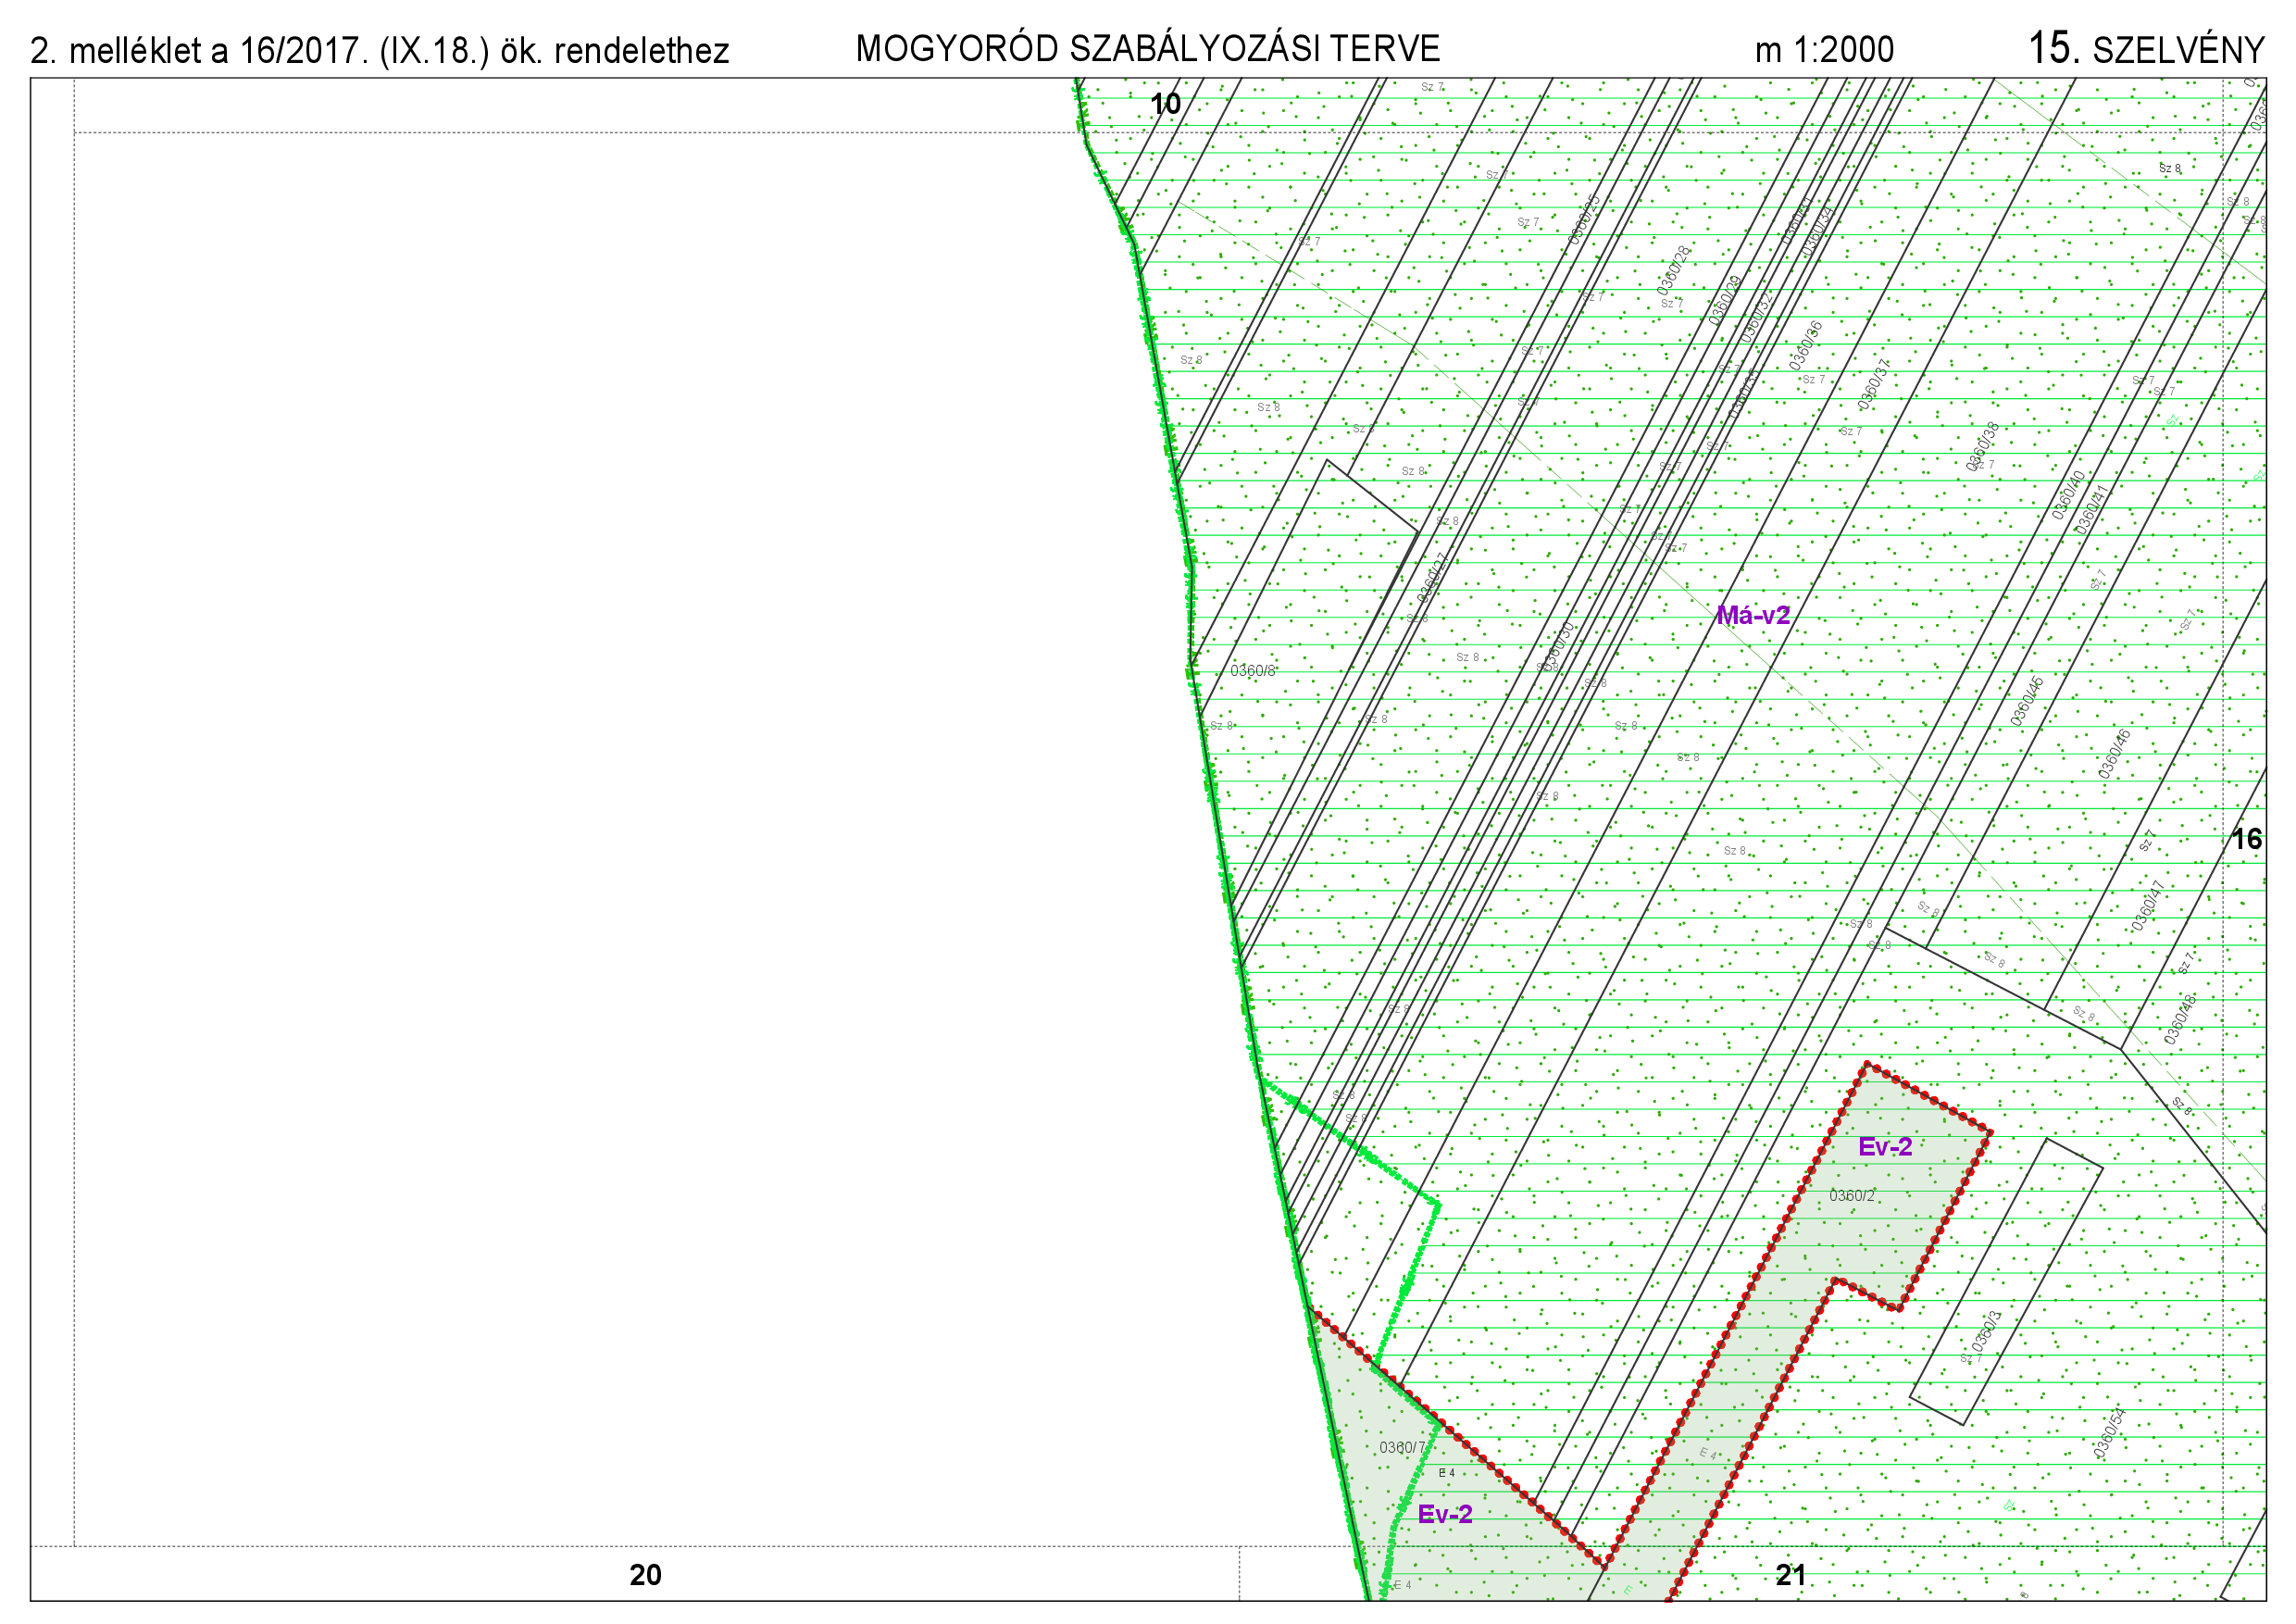Click the 2. melléklet rendelethez header text
The height and width of the screenshot is (1624, 2296).
[x=379, y=51]
